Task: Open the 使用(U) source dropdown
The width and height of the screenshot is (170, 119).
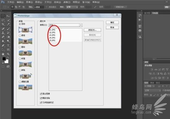Action: 66,25
